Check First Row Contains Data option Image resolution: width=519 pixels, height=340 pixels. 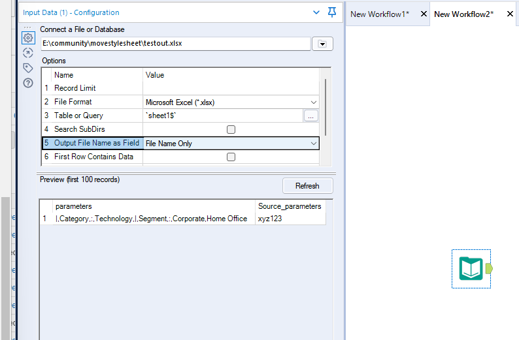click(x=231, y=157)
